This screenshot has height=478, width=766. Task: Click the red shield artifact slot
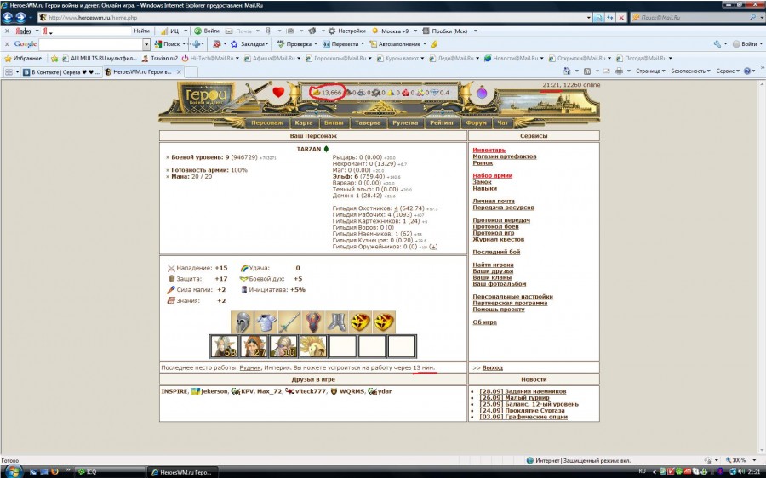313,322
